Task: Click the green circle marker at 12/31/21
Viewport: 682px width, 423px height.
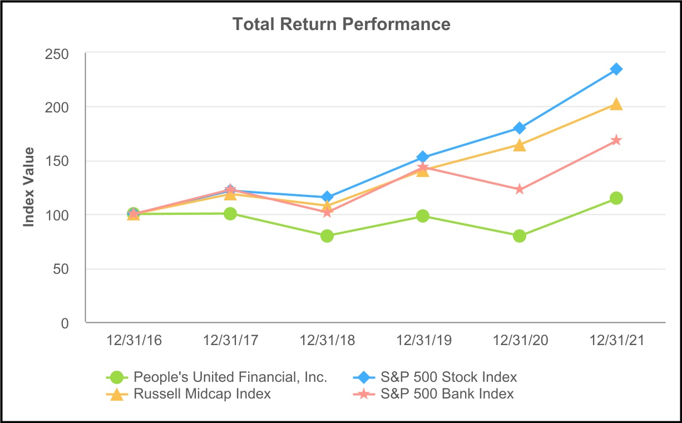Action: click(x=616, y=198)
